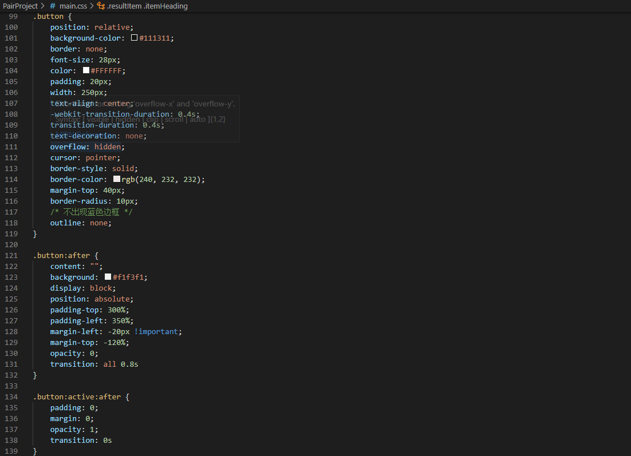Click 'border-style: solid' declaration
631x456 pixels.
click(x=94, y=168)
